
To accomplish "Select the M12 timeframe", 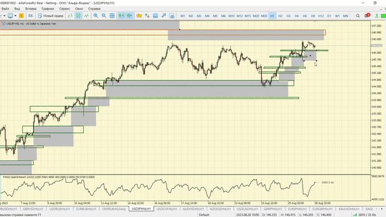I will pos(239,16).
